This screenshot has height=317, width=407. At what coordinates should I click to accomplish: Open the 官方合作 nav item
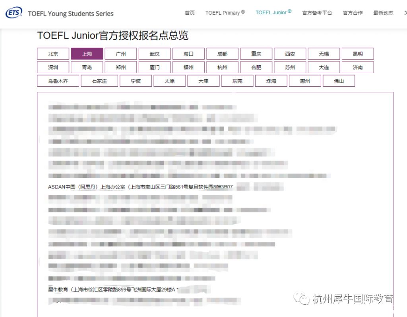click(x=353, y=13)
